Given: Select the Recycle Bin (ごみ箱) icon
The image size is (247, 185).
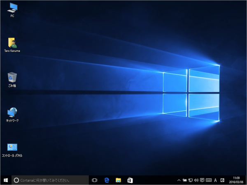Looking at the screenshot, I should (12, 80).
